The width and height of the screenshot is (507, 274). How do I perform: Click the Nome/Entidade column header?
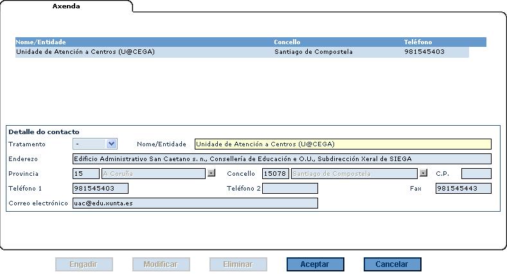[x=41, y=42]
